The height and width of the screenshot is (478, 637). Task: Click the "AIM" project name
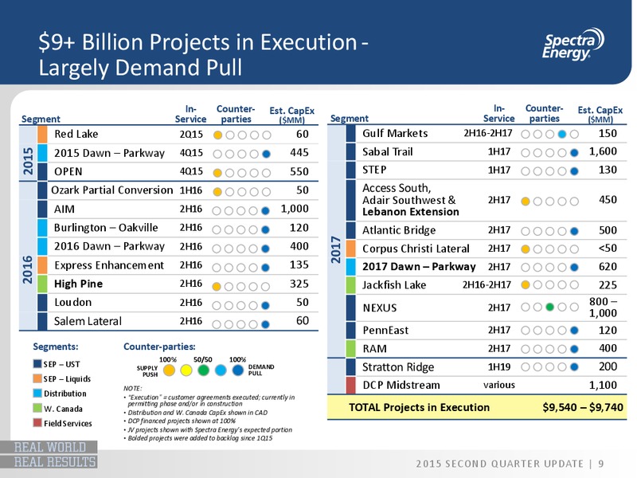pyautogui.click(x=64, y=209)
